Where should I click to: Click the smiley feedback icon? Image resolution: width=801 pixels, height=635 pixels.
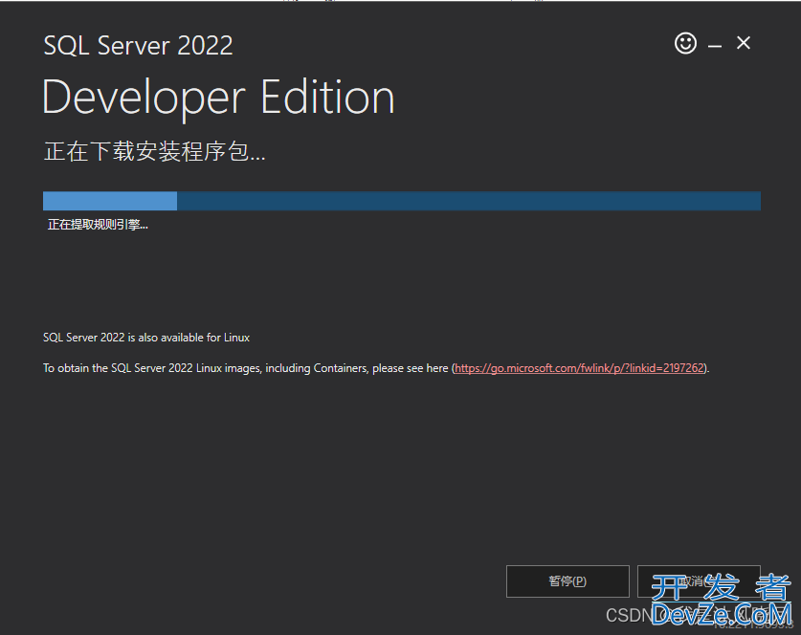685,43
